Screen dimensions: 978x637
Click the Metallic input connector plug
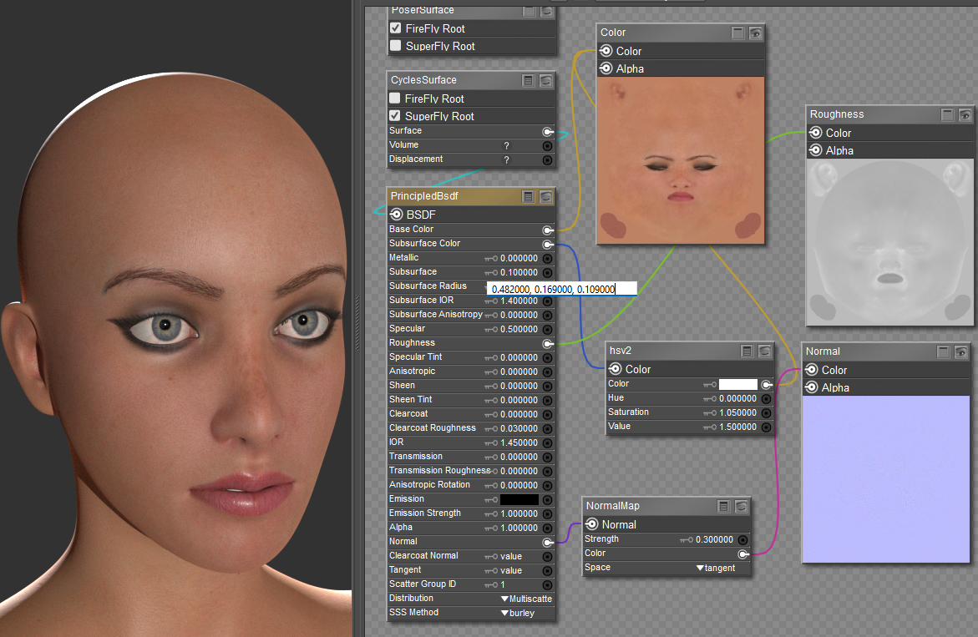click(x=548, y=259)
